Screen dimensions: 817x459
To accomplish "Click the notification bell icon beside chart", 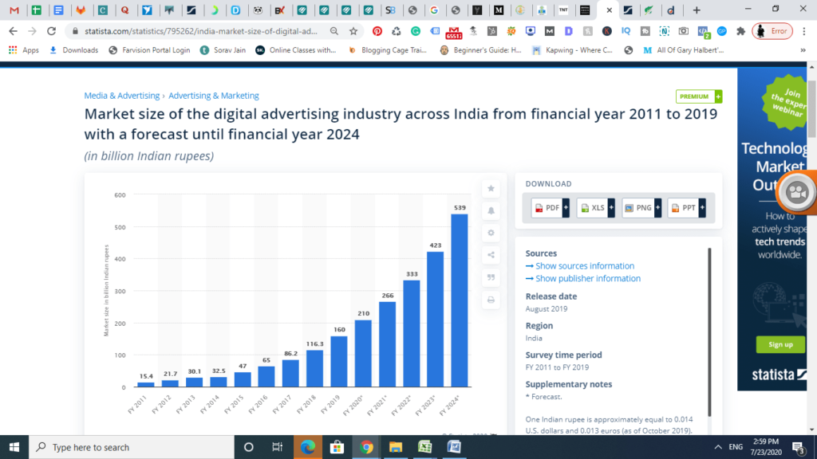I will click(491, 210).
